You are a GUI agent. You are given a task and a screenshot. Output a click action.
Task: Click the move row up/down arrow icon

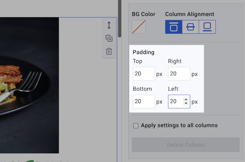(x=109, y=25)
